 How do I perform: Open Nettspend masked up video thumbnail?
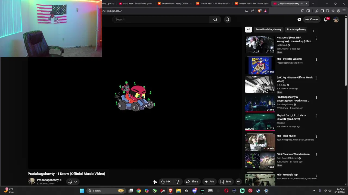[x=260, y=44]
